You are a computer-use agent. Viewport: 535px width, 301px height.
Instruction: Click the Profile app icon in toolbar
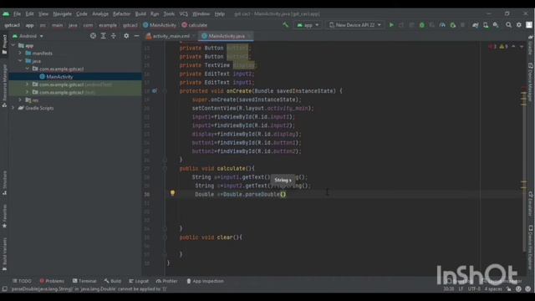point(442,25)
